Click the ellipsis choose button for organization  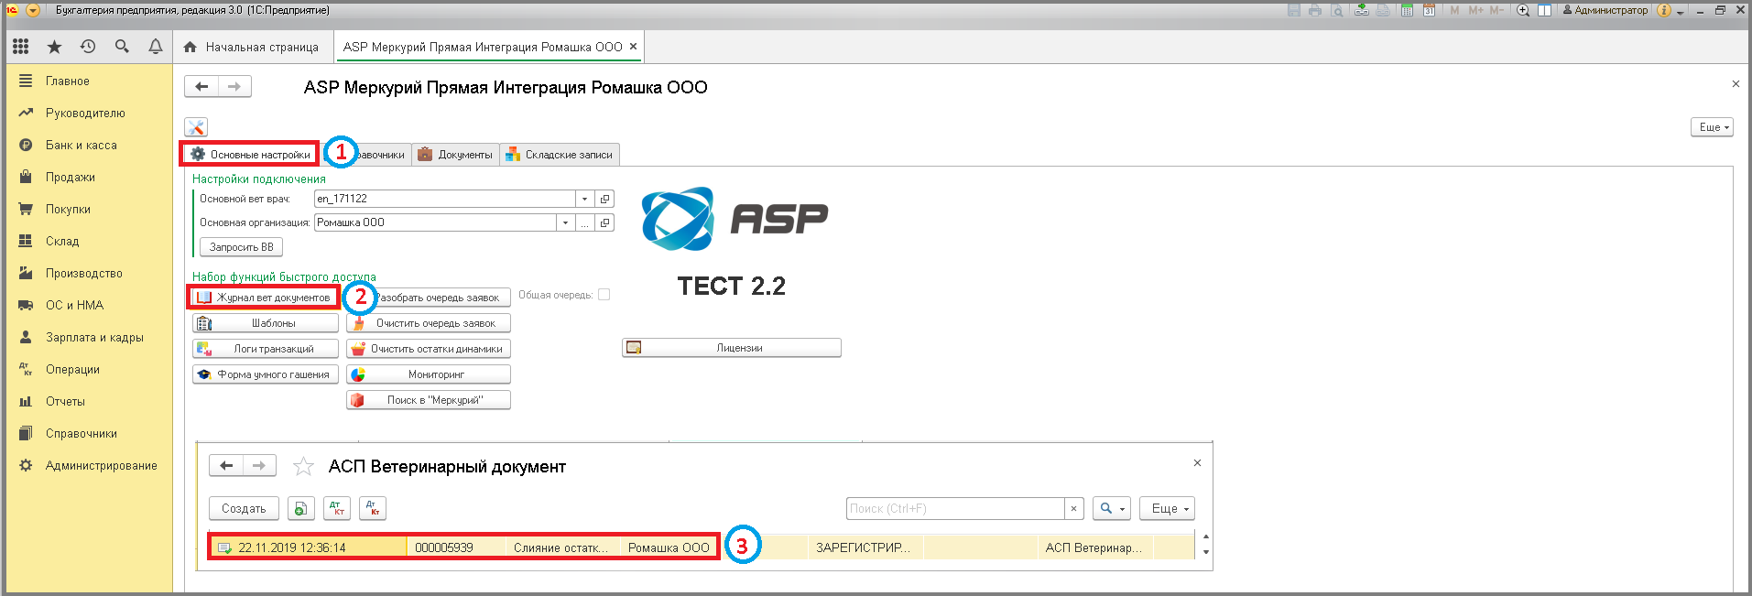point(584,222)
